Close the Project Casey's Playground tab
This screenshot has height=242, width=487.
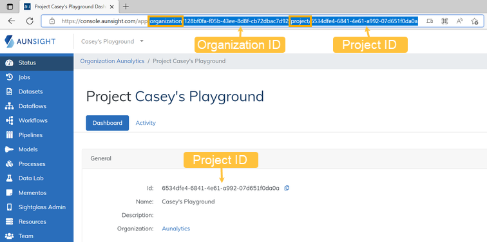pos(112,6)
